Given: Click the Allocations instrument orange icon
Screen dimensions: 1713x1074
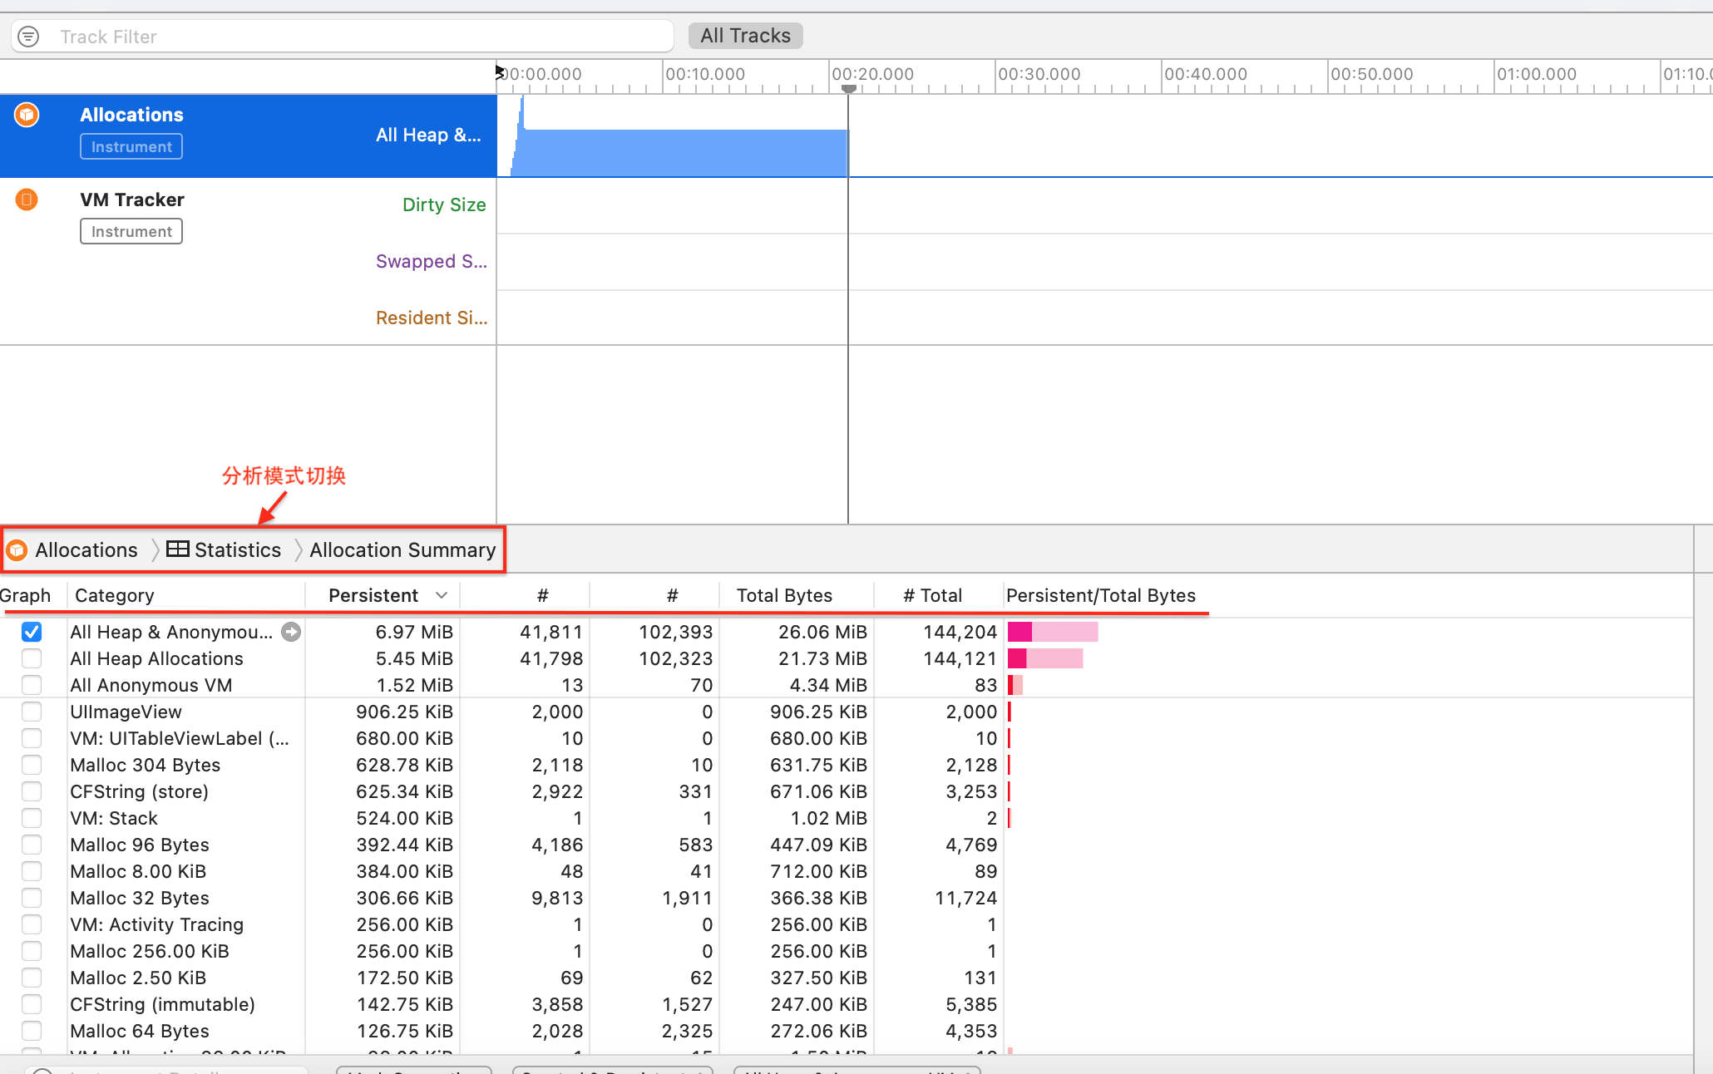Looking at the screenshot, I should click(x=27, y=115).
